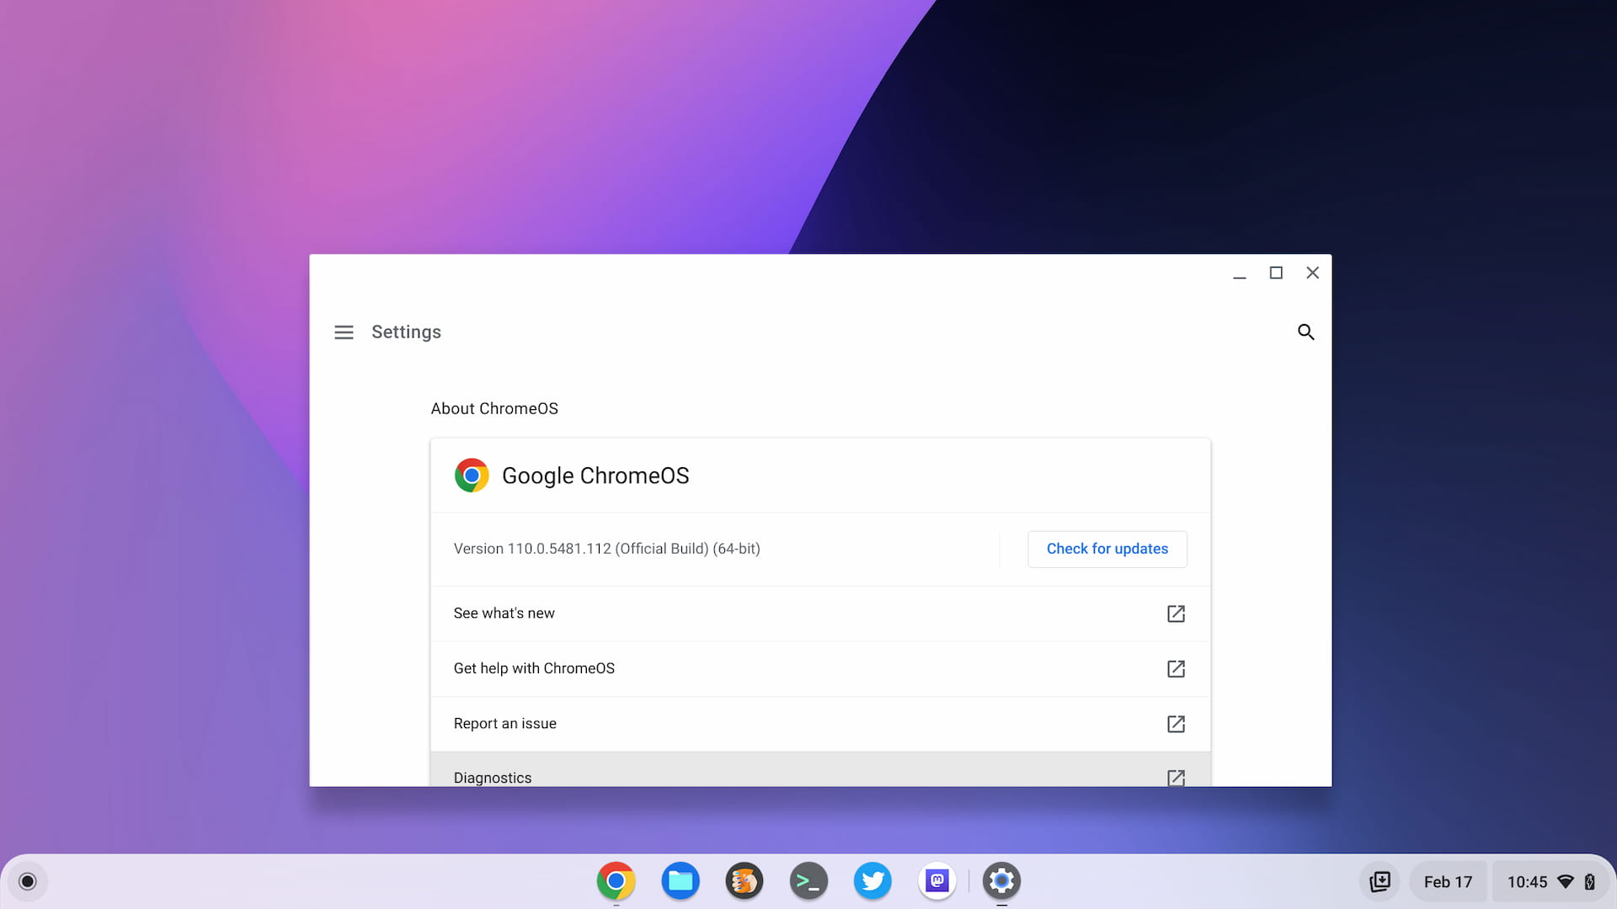Image resolution: width=1617 pixels, height=909 pixels.
Task: Open Terminal app from taskbar
Action: 808,880
